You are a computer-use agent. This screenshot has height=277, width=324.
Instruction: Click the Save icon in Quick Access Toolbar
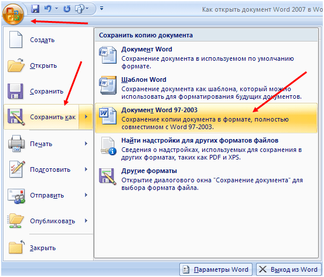[x=35, y=9]
